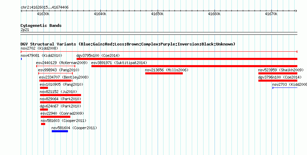Click the thin blue nsv2703 gain line
The width and height of the screenshot is (307, 155).
click(285, 88)
